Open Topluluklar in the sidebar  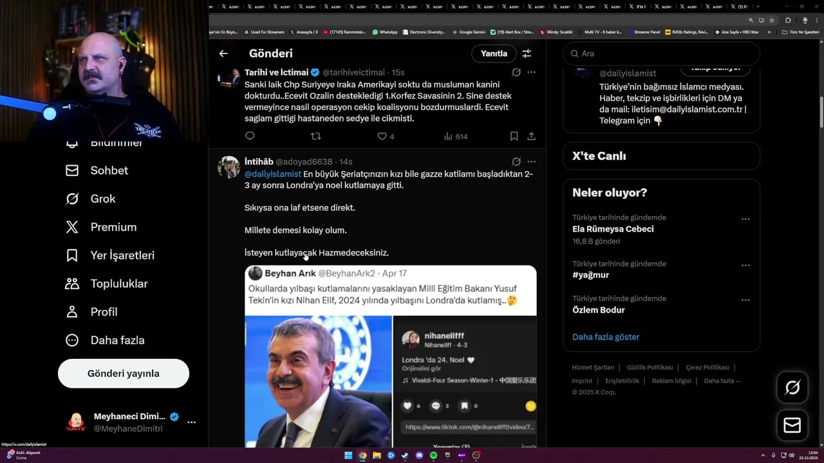106,284
